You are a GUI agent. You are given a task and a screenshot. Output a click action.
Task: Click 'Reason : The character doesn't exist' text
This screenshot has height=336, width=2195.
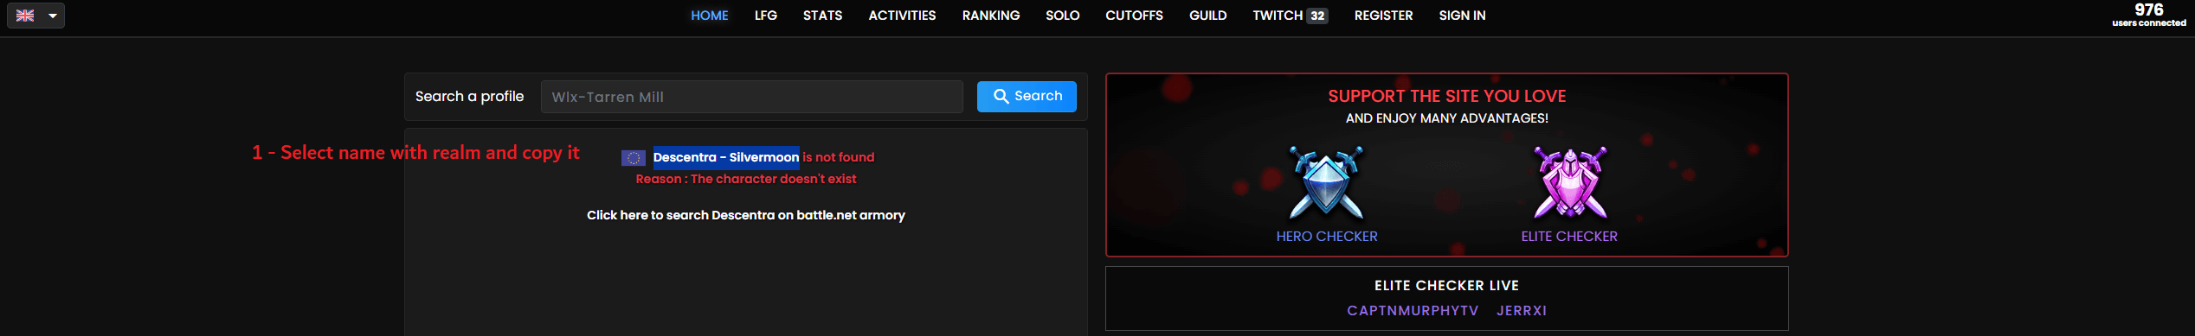(745, 179)
